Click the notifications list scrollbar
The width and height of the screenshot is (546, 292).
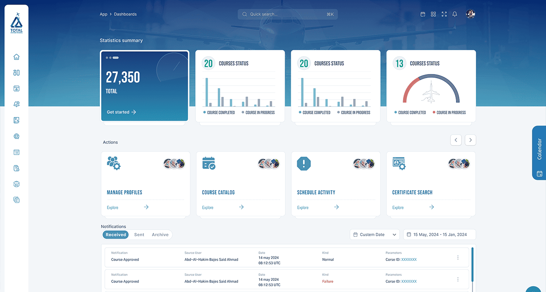coord(472,265)
